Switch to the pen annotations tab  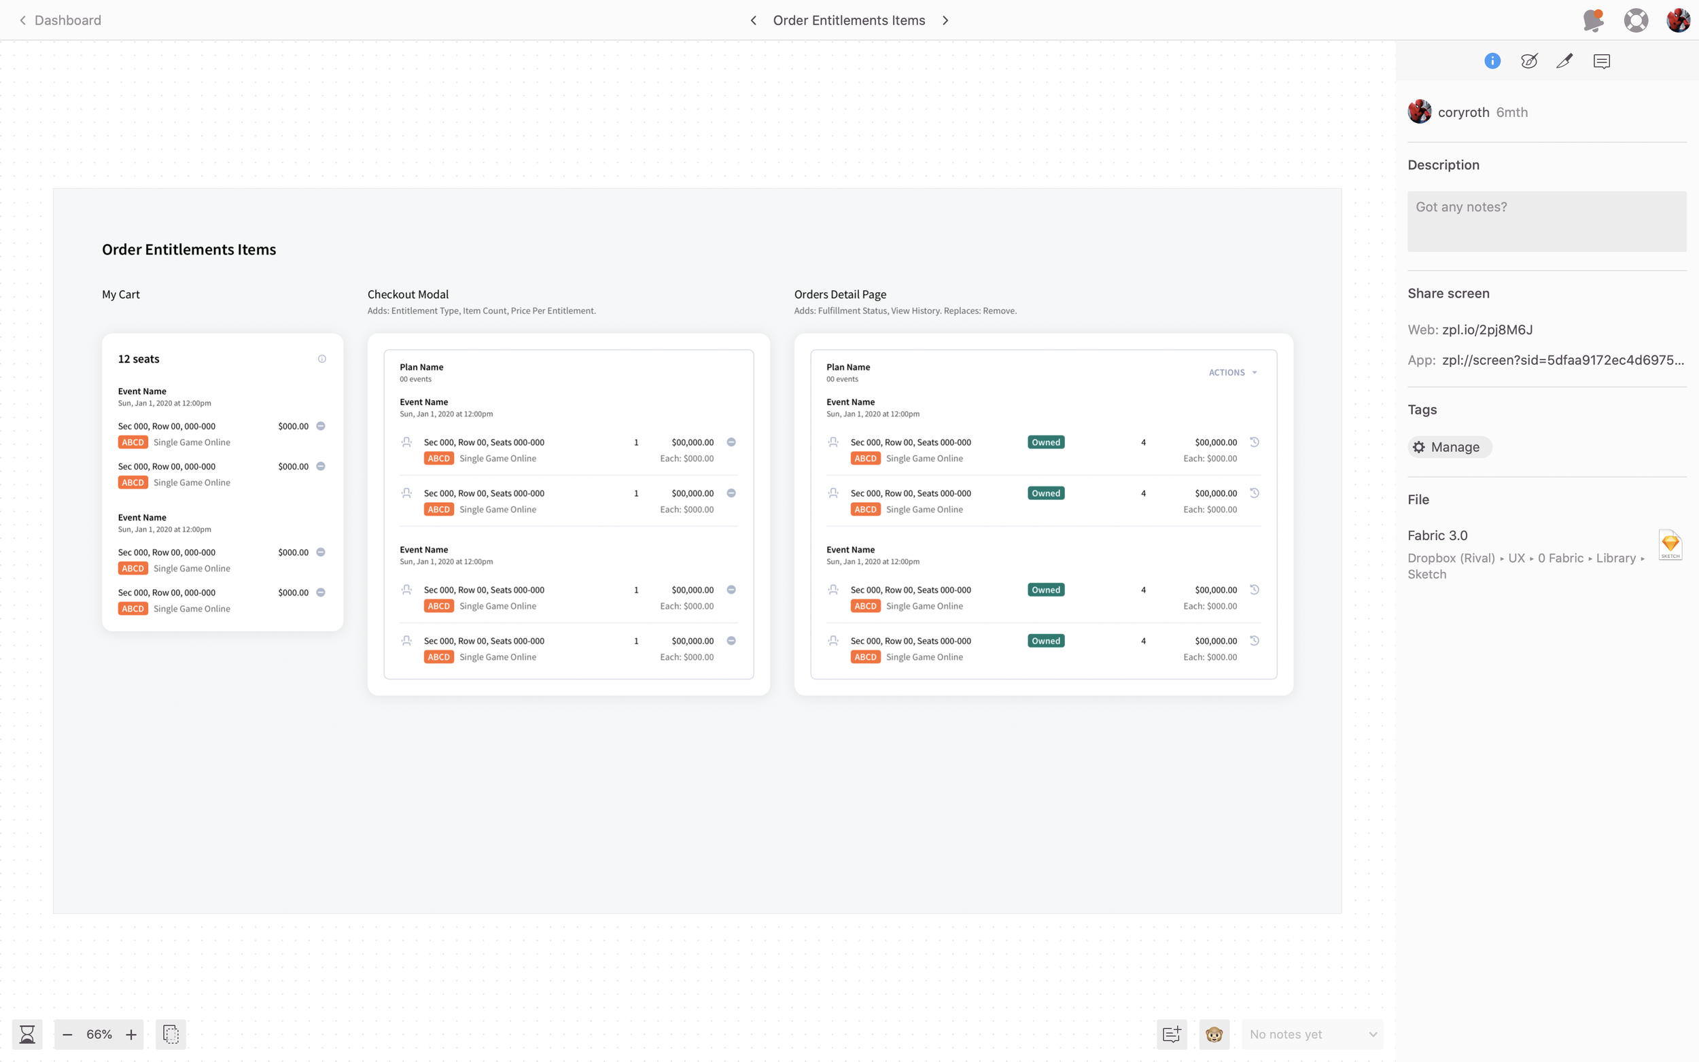1565,61
